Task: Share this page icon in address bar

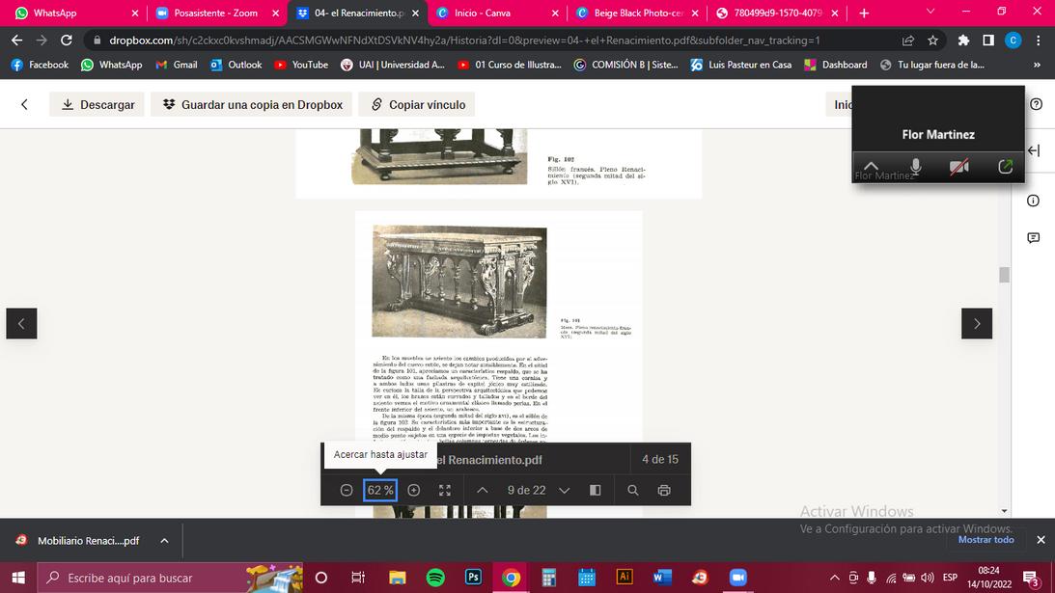Action: pos(907,40)
